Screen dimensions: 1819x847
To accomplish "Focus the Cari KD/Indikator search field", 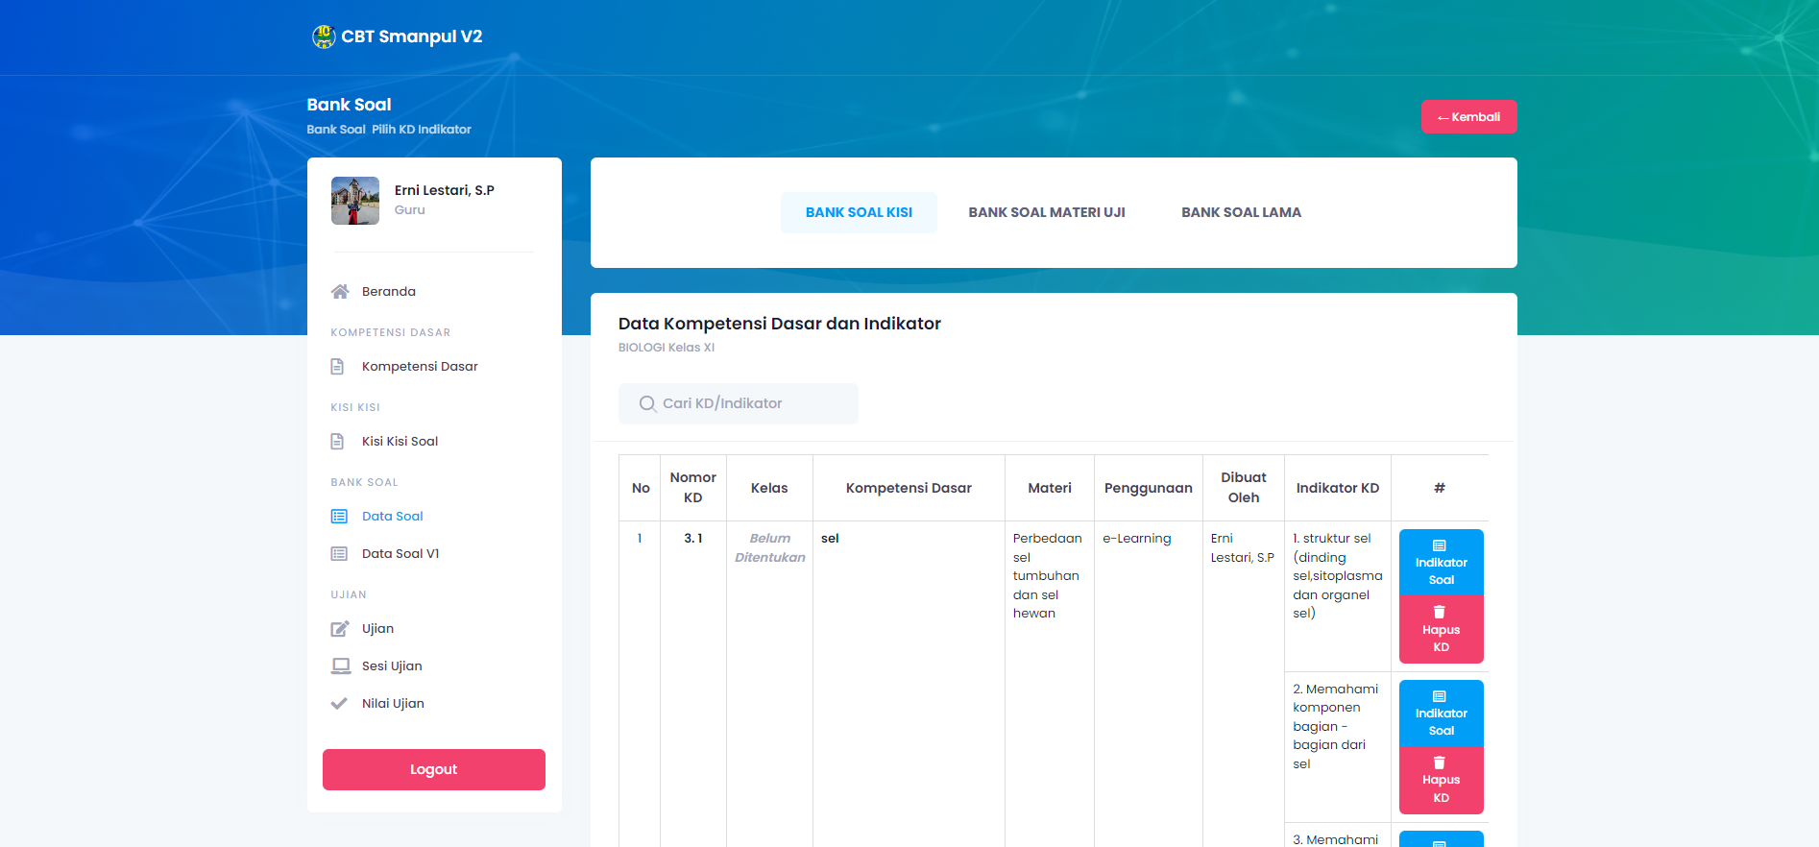I will [749, 403].
